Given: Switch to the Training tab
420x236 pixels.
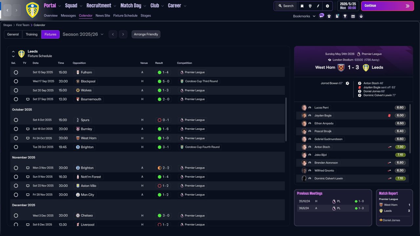Looking at the screenshot, I should click(32, 34).
